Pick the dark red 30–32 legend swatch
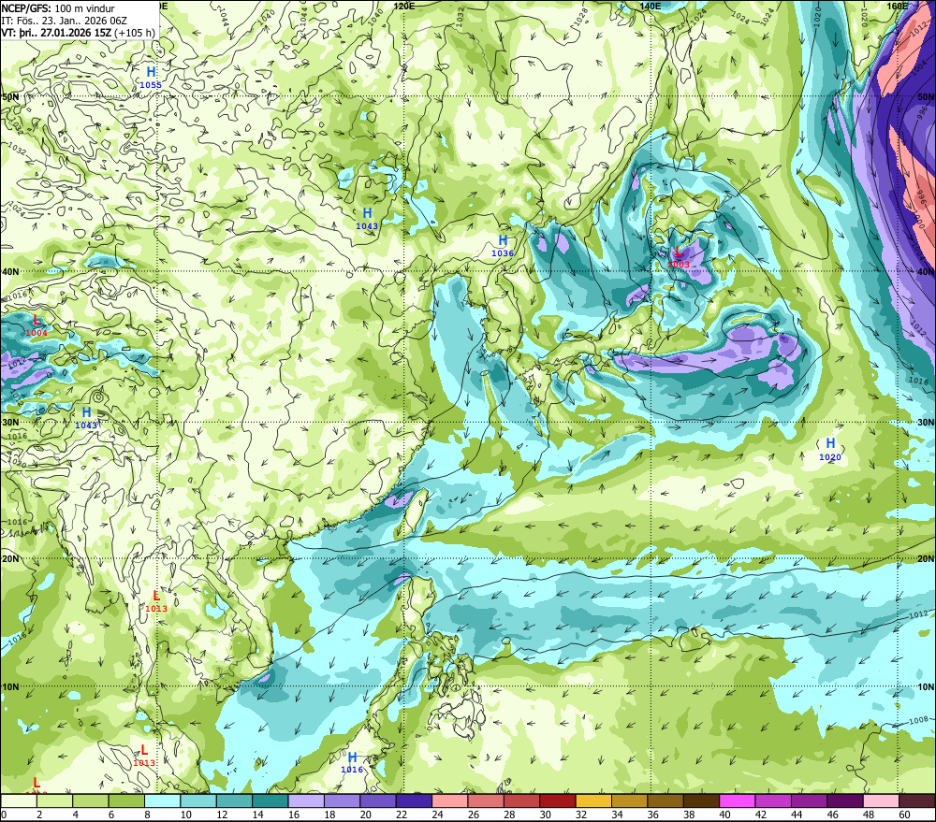The image size is (936, 822). point(558,800)
